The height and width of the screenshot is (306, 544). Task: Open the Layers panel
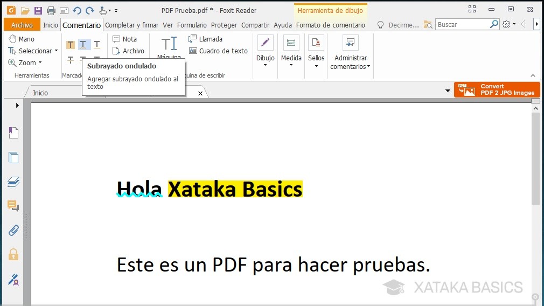[13, 182]
